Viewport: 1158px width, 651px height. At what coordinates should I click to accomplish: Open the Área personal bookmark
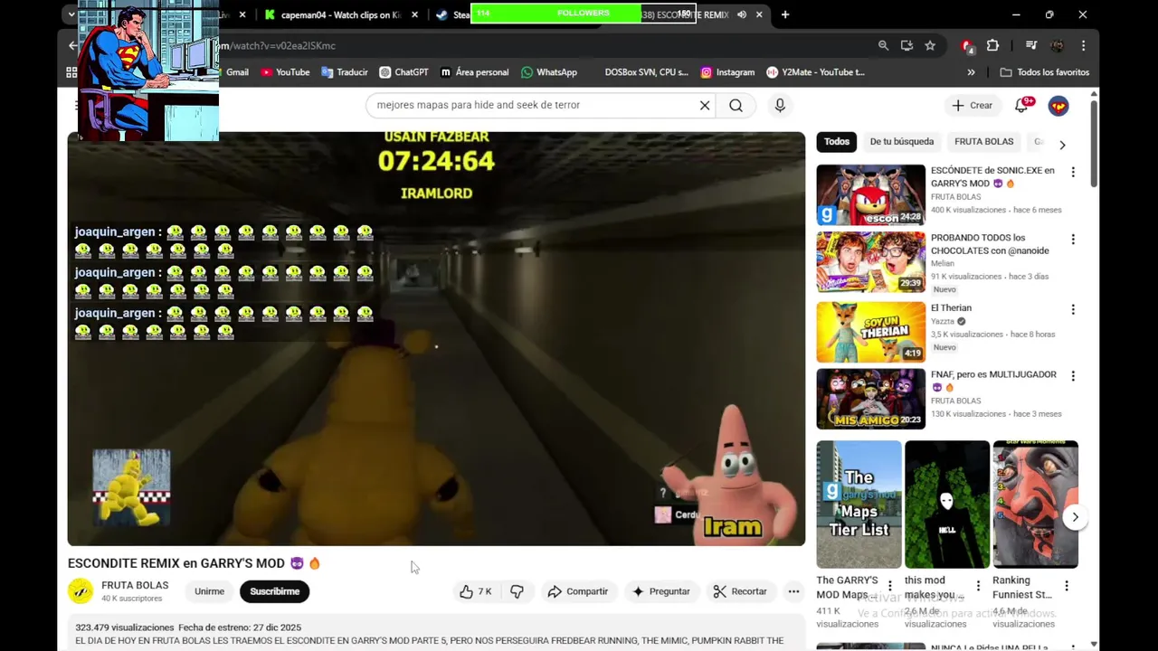click(474, 72)
